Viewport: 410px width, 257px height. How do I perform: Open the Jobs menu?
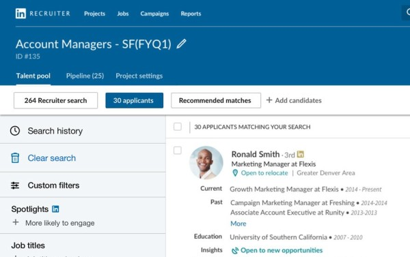click(x=123, y=14)
